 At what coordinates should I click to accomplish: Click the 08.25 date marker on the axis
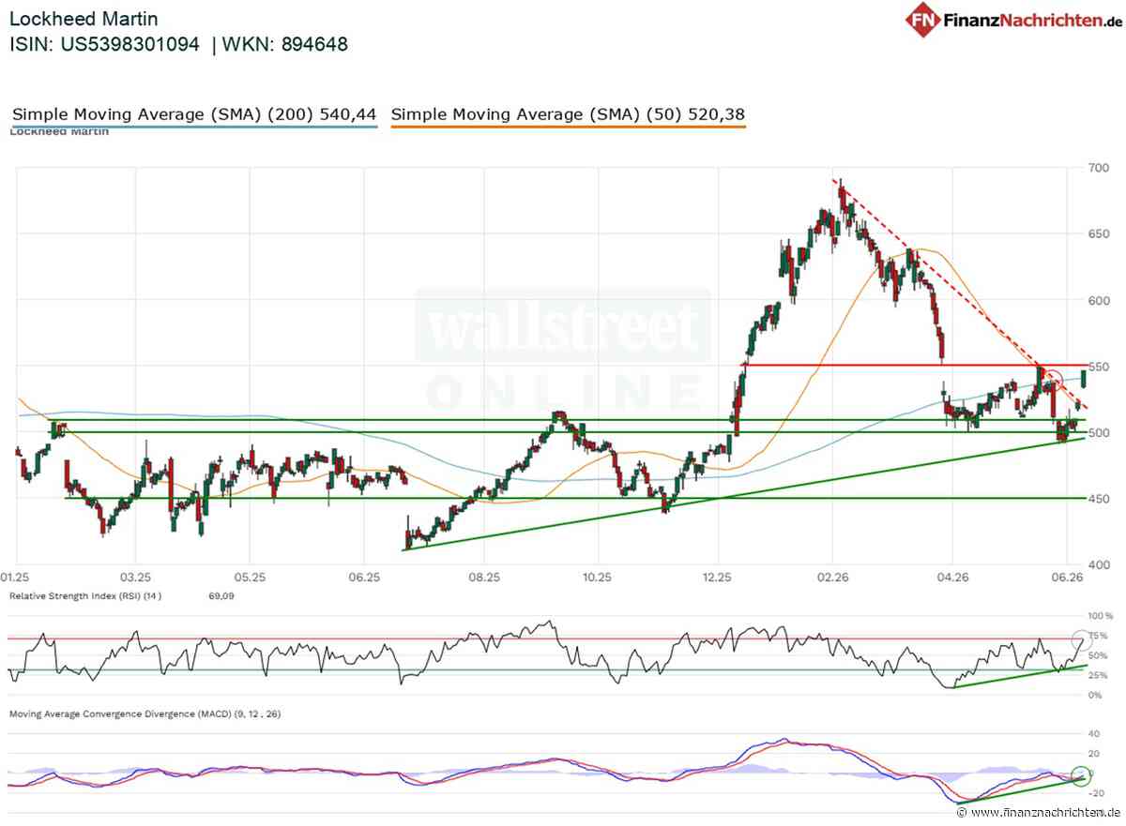tap(483, 578)
